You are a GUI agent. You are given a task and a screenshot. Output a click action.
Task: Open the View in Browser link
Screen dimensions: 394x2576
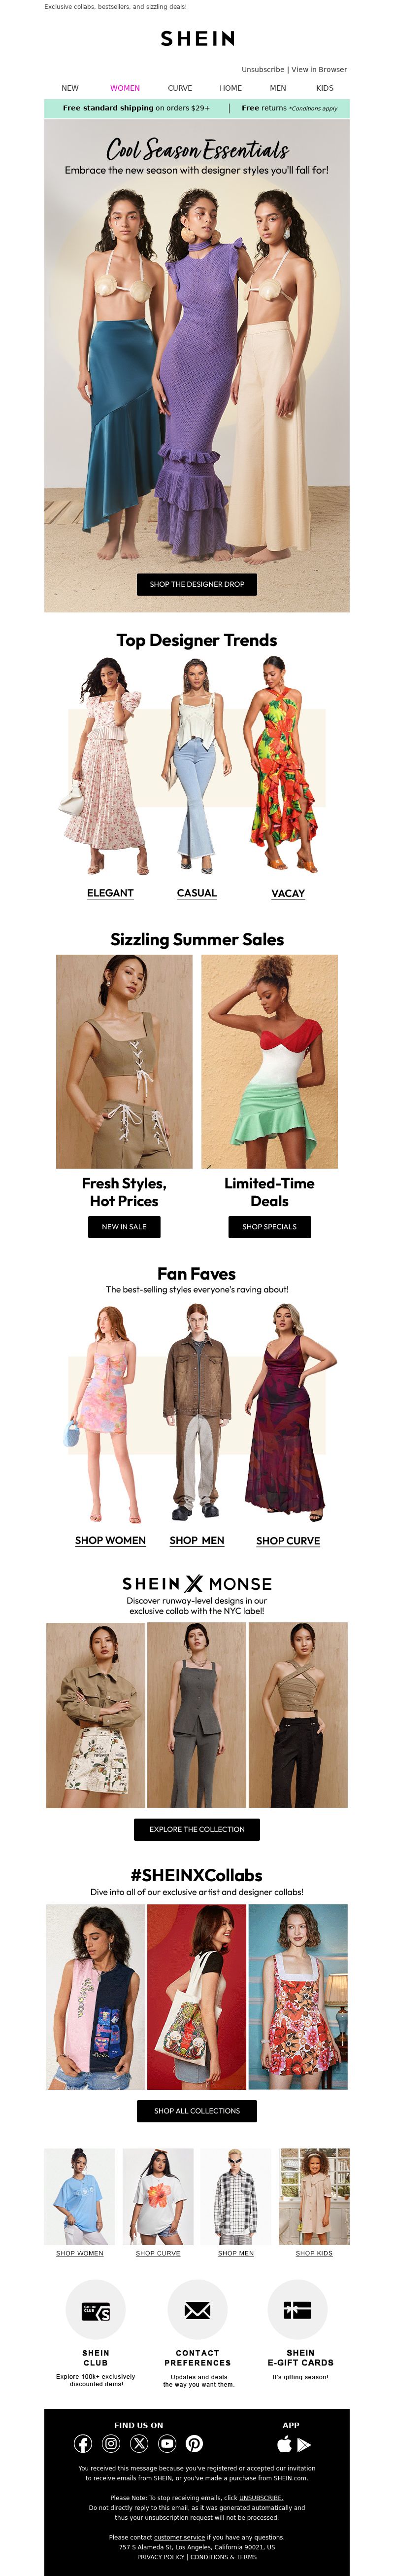319,70
